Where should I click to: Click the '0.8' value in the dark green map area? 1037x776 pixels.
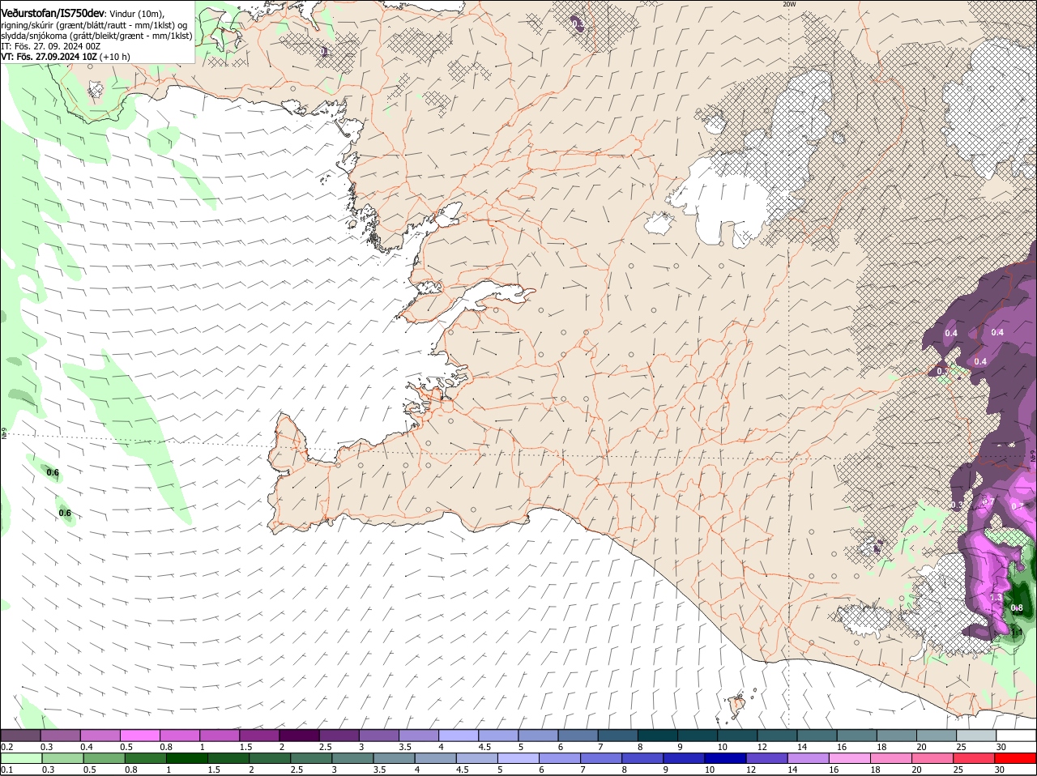(1017, 608)
